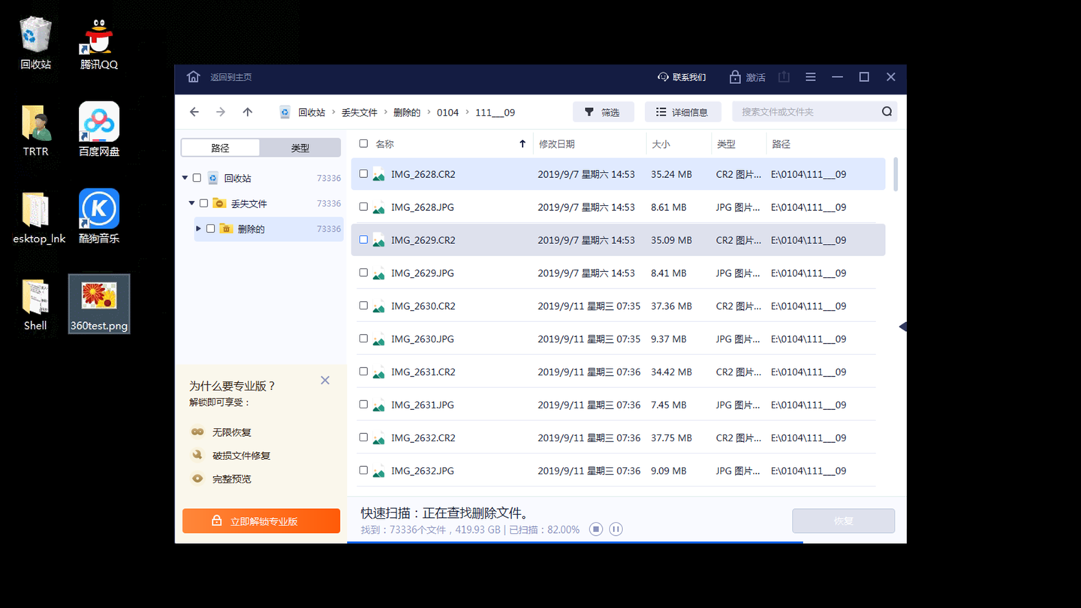
Task: Close the 为什么要专业版 promo panel
Action: tap(325, 381)
